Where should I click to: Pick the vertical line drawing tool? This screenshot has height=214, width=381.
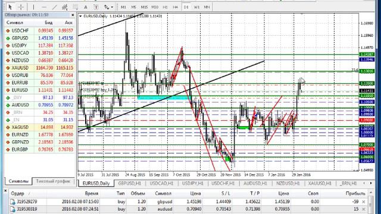click(33, 7)
